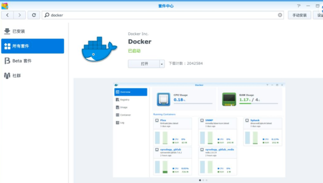Refresh the package list
Viewport: 323px width, 183px height.
pos(34,15)
